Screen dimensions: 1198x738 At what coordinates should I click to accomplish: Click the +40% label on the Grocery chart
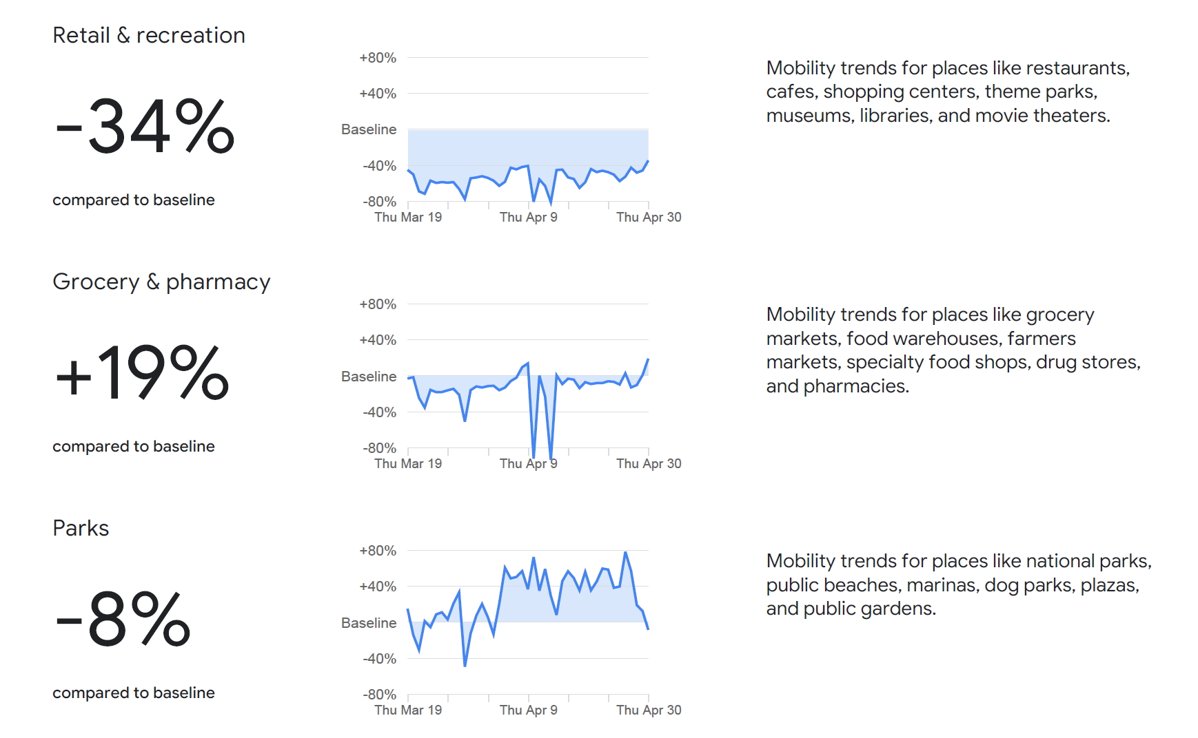click(378, 340)
